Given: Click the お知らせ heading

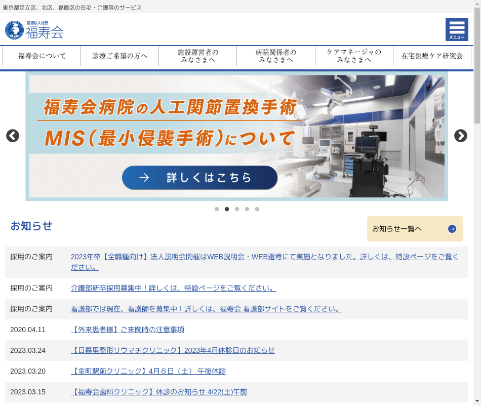Looking at the screenshot, I should pos(31,226).
